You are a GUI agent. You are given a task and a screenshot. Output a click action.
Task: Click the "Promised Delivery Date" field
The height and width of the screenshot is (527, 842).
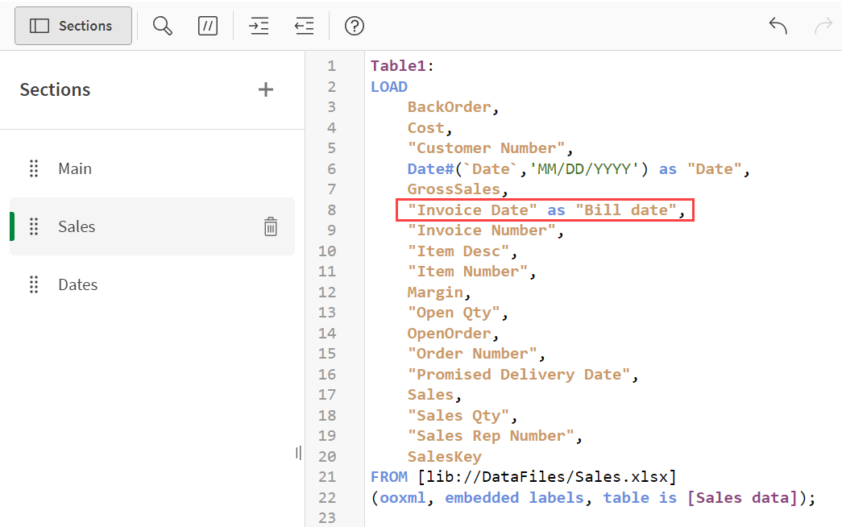[x=519, y=375]
